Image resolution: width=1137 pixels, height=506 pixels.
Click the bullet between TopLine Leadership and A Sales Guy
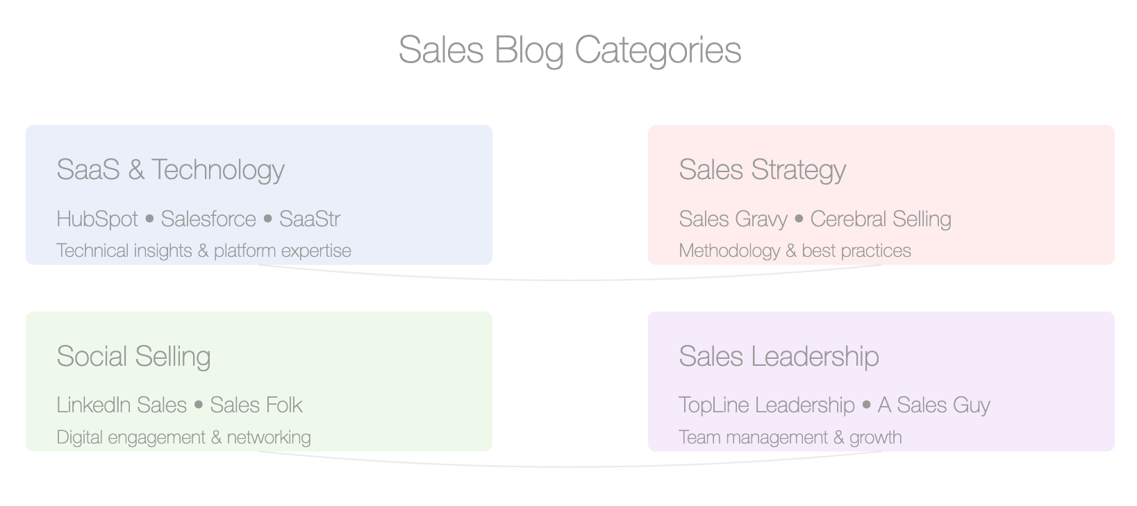pyautogui.click(x=866, y=405)
